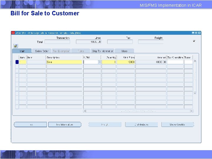Click the Quantity column header

tap(109, 57)
